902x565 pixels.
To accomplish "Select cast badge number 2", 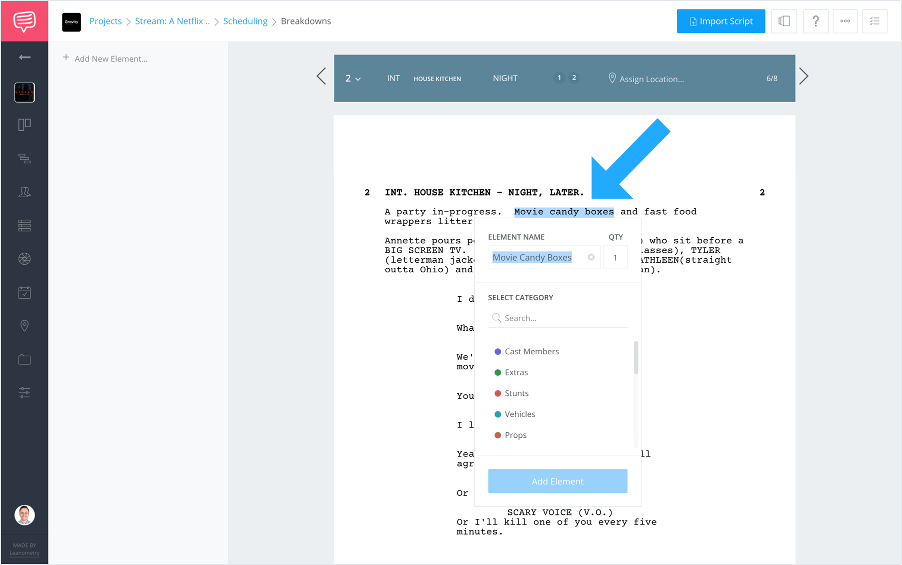I will coord(574,78).
